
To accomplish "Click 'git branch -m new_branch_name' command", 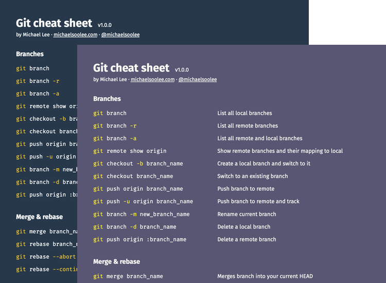I will [142, 214].
